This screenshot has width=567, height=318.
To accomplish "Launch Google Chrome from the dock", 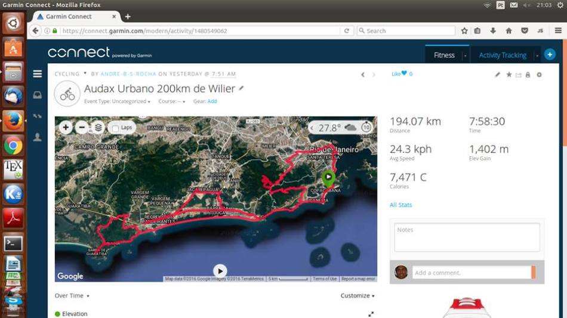I will [x=13, y=146].
